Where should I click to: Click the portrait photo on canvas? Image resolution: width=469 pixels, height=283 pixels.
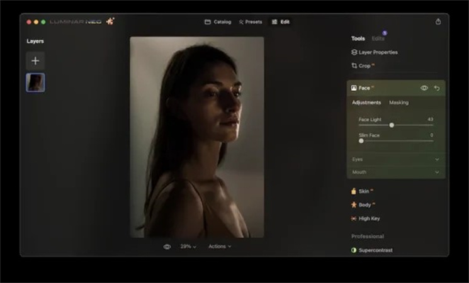197,137
